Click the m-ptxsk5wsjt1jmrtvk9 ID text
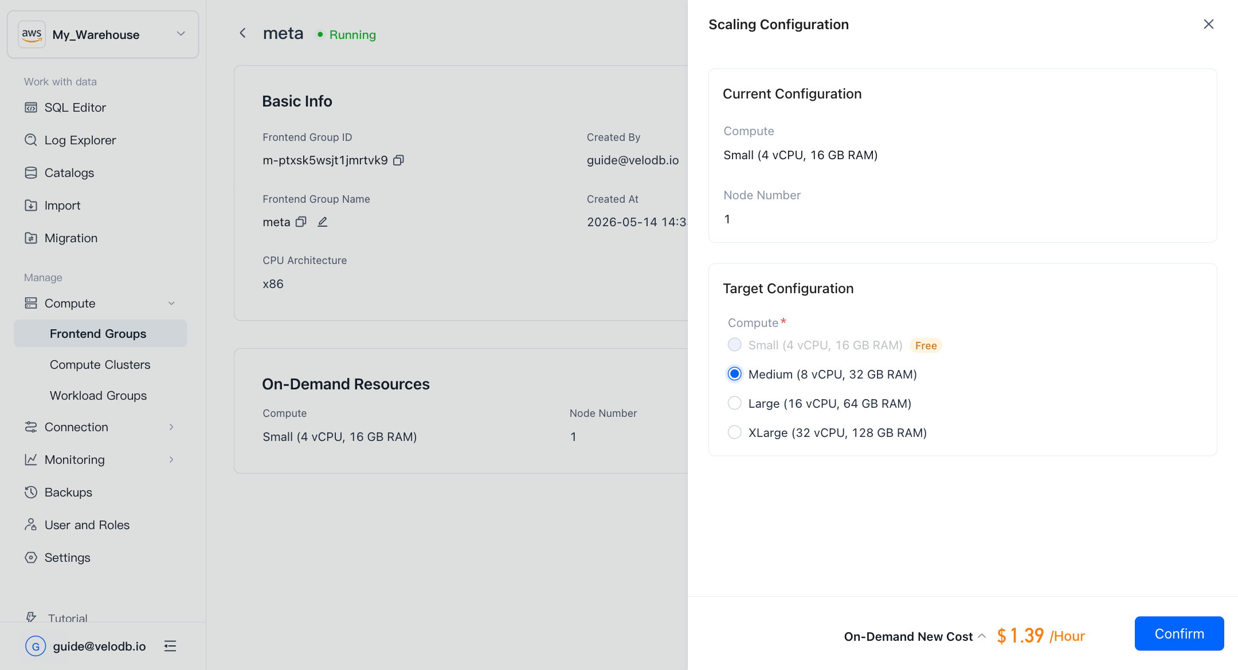1238x670 pixels. (x=326, y=160)
